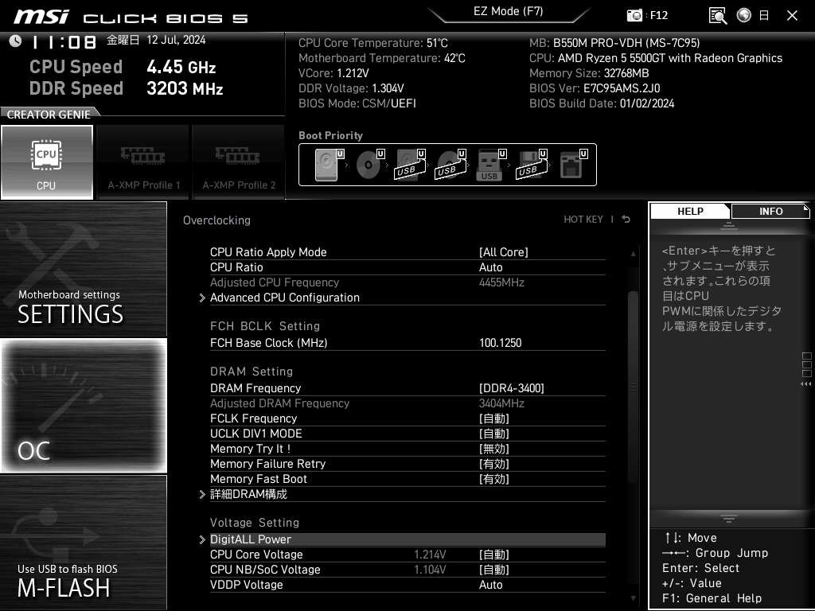Click the help panel bottom grip handle
Viewport: 815px width, 611px height.
(x=729, y=518)
